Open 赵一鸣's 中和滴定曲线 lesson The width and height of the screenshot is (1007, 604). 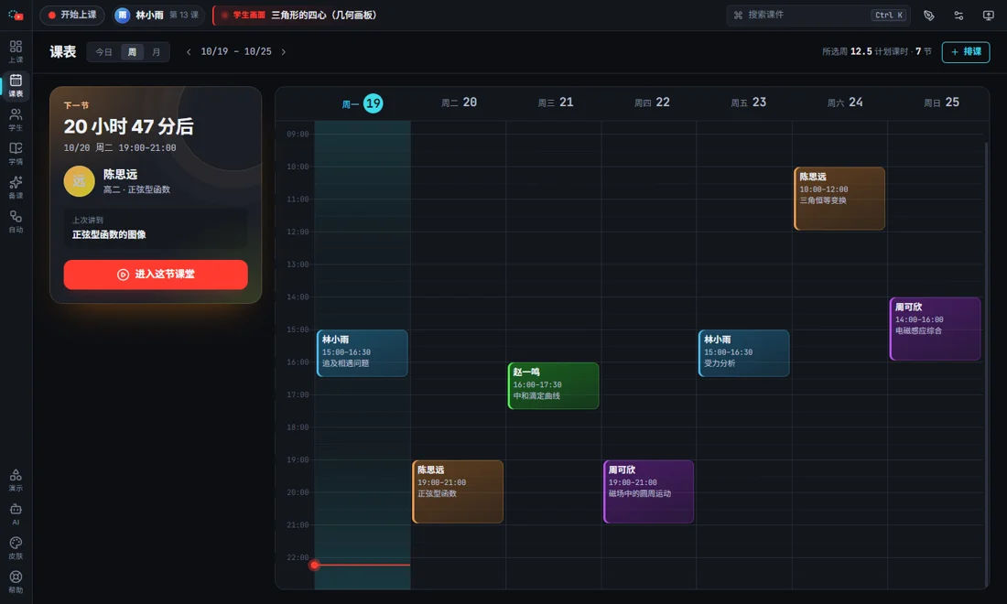click(x=554, y=386)
